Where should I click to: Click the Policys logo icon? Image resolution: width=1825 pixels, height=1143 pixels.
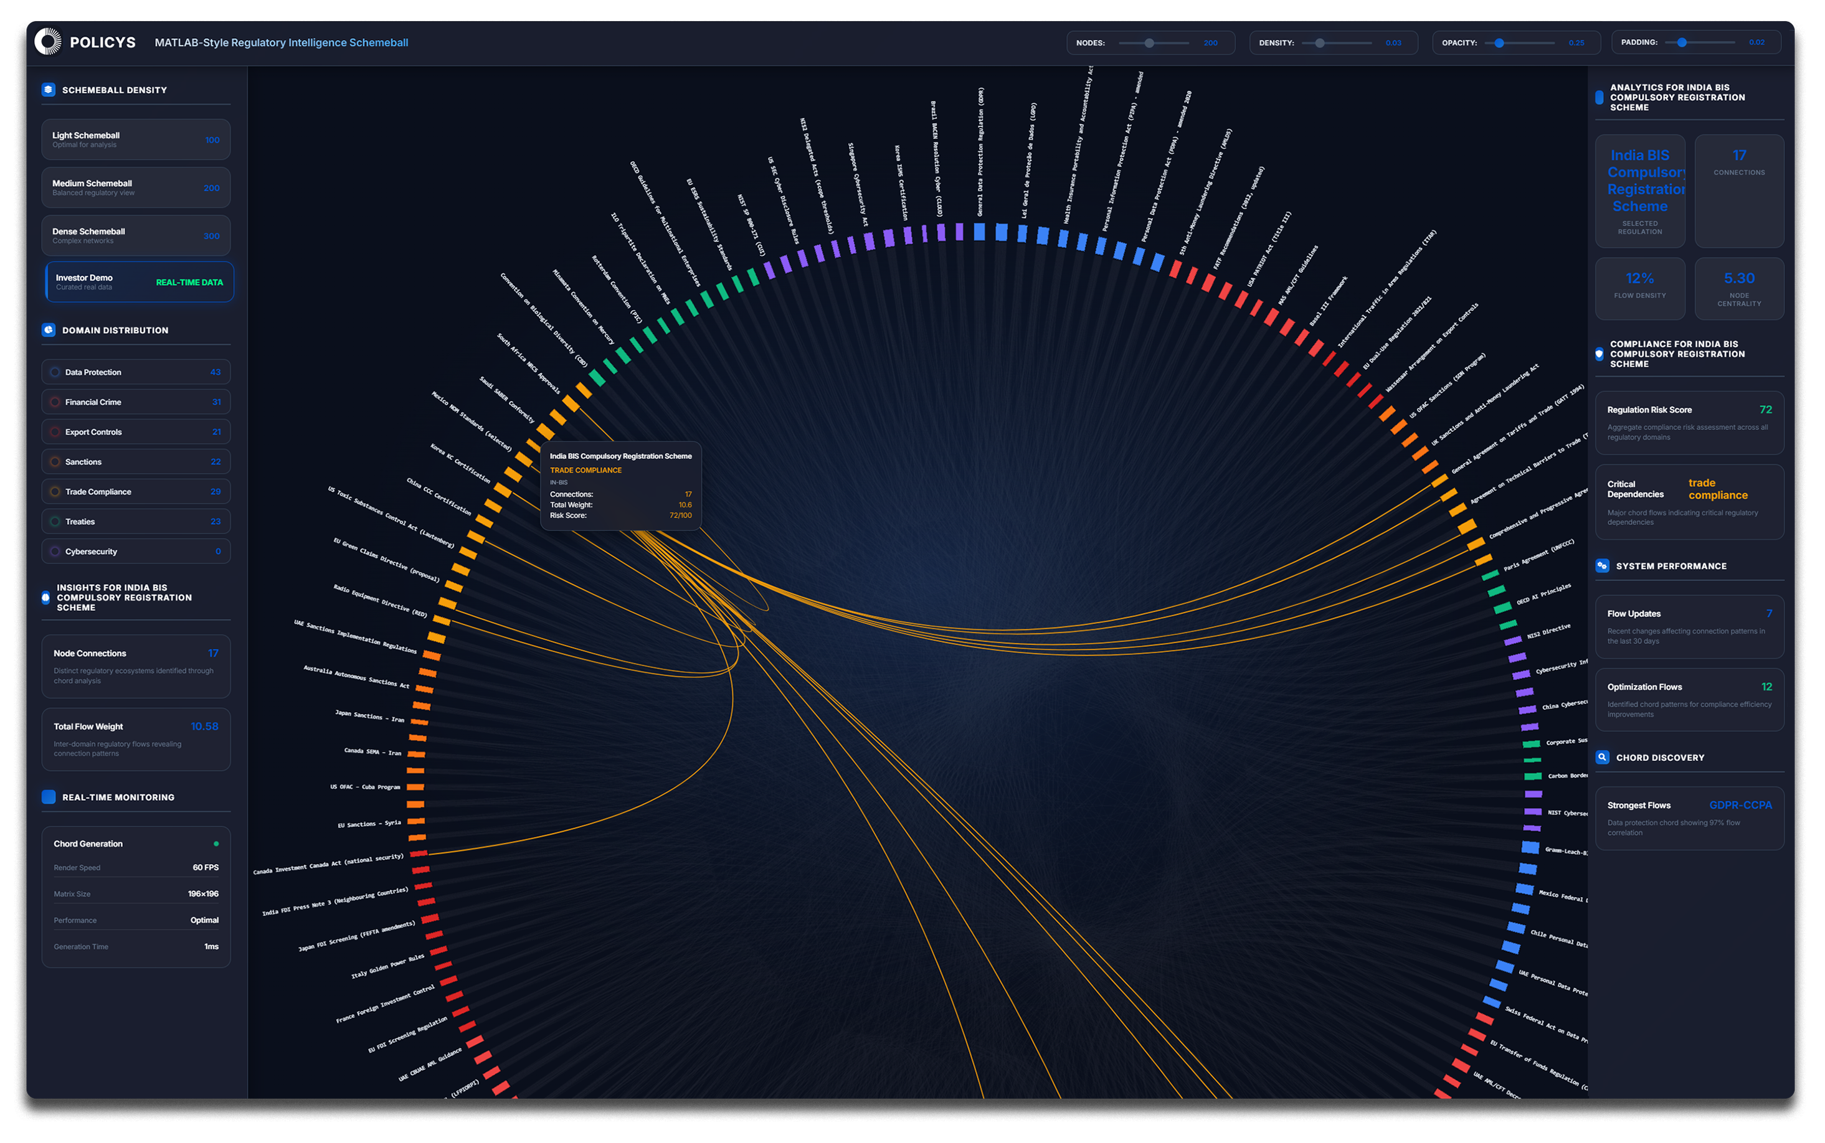47,42
